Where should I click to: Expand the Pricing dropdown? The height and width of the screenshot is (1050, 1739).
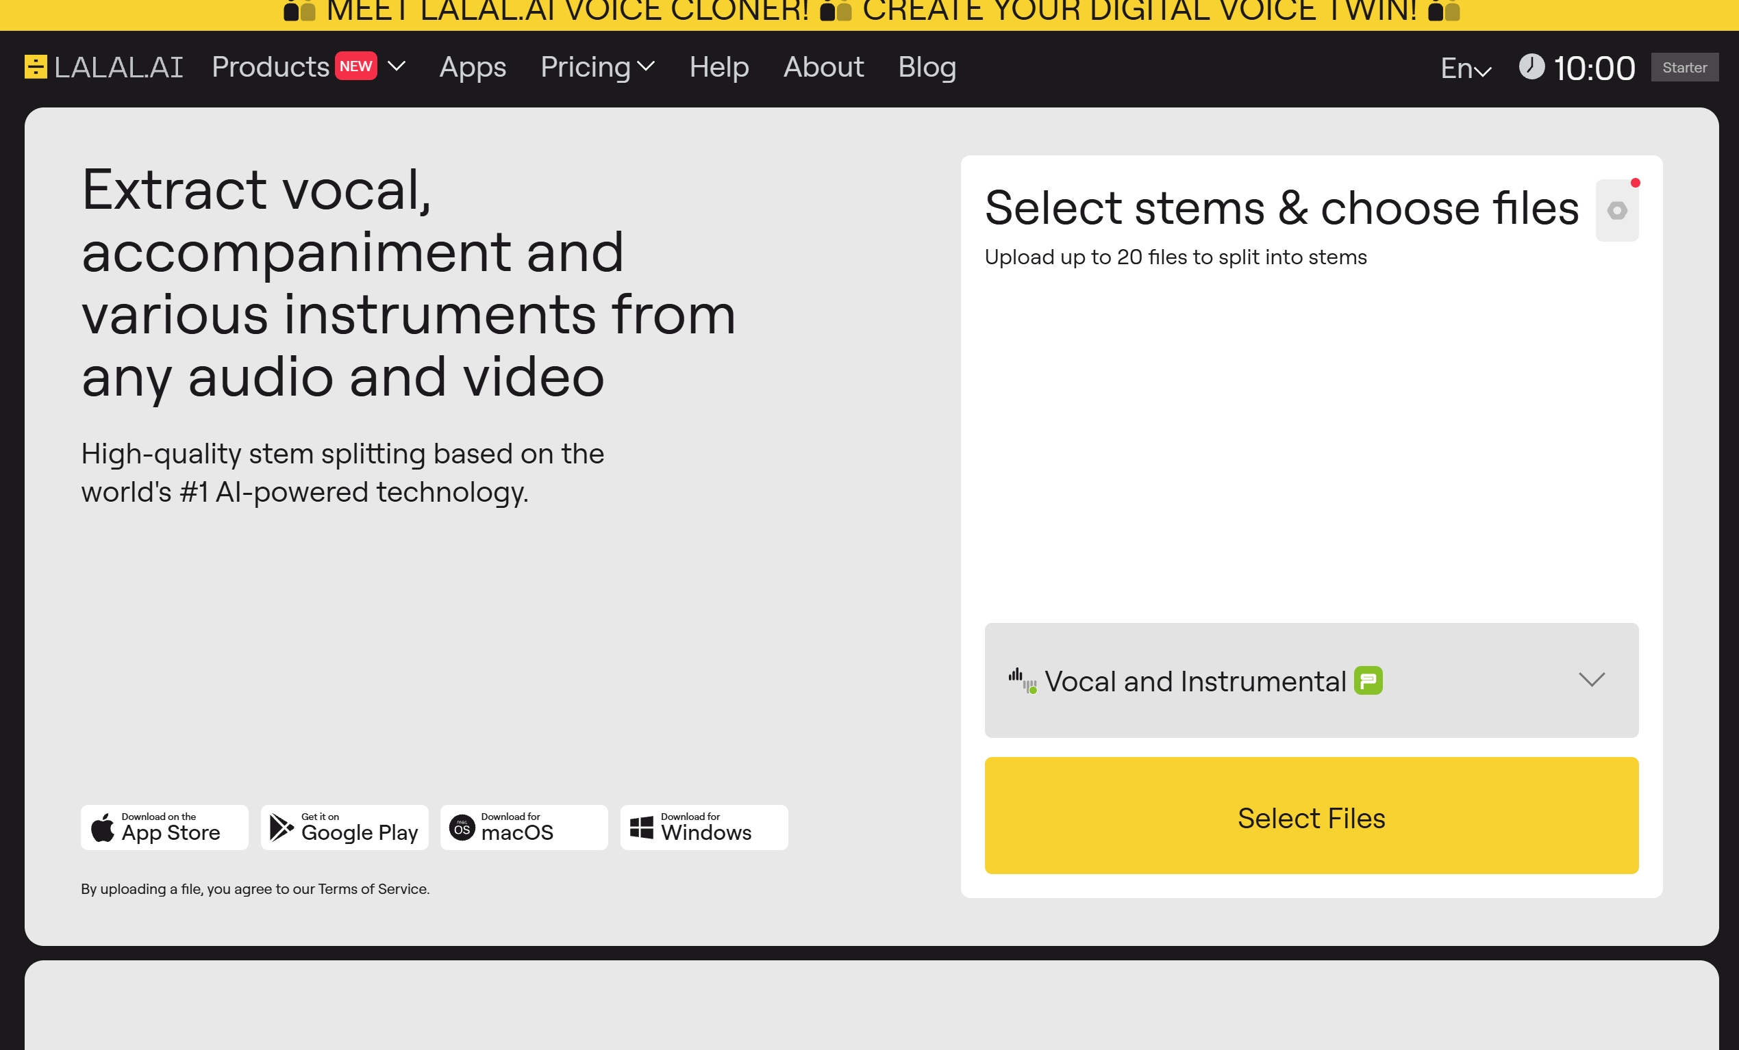[597, 67]
